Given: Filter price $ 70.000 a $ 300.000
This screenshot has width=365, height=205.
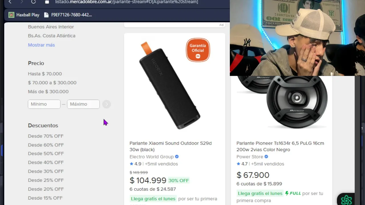Looking at the screenshot, I should 52,83.
